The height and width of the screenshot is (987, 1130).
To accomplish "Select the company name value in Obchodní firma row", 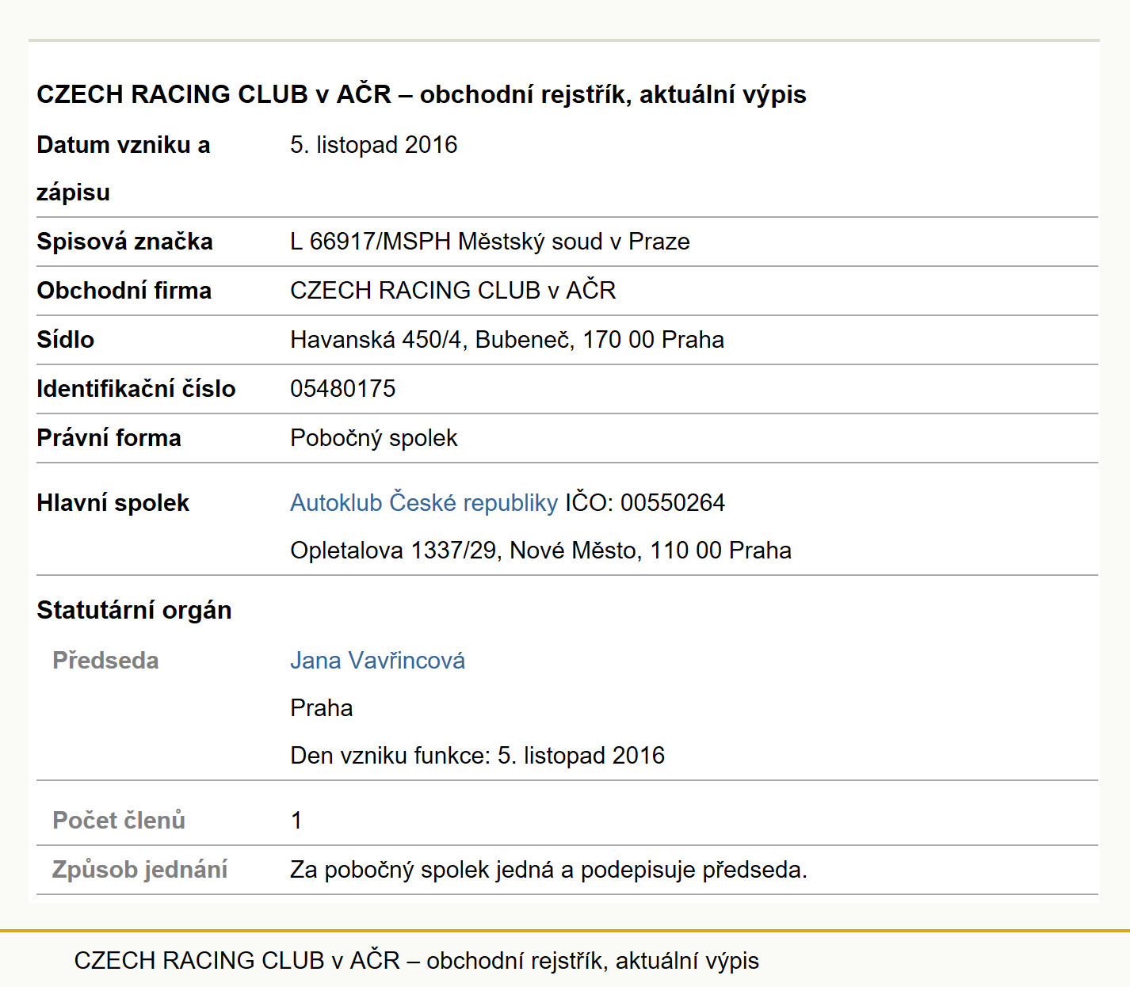I will point(453,291).
